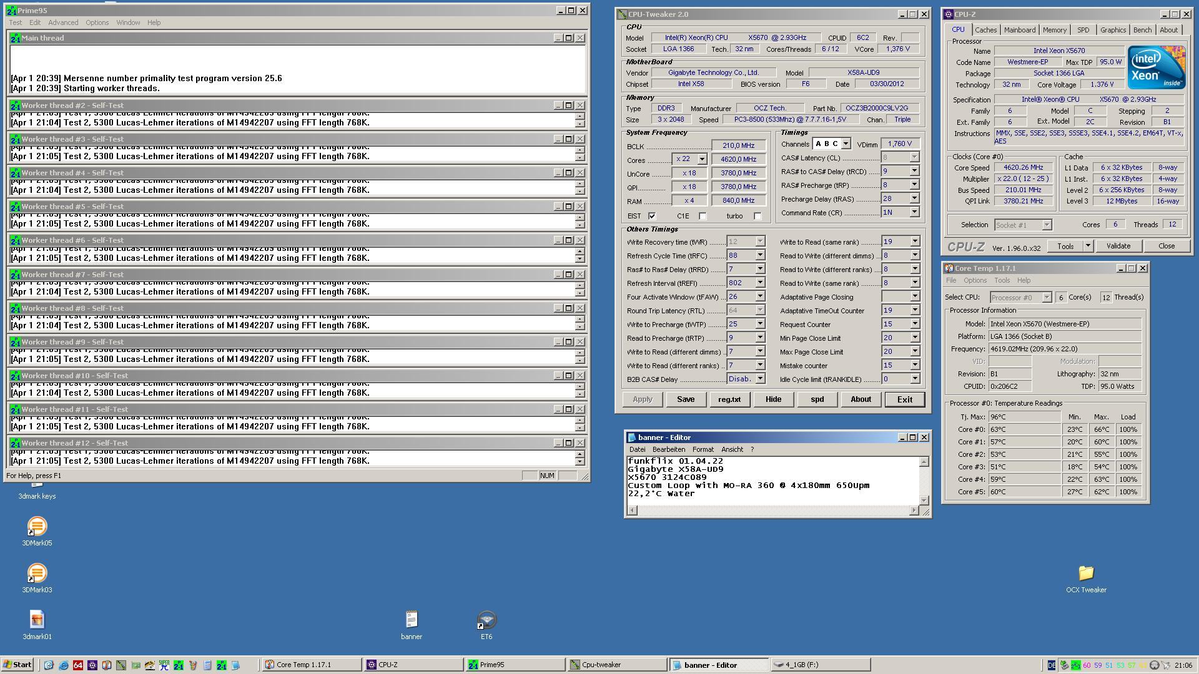Launch the ET6 desktop shortcut
This screenshot has height=674, width=1199.
486,625
